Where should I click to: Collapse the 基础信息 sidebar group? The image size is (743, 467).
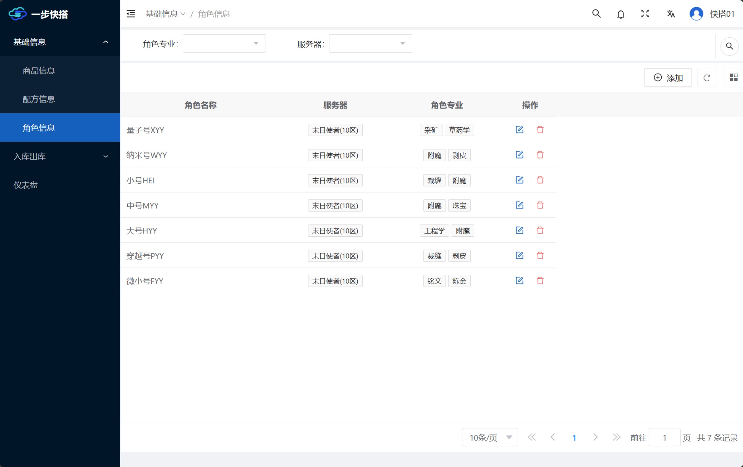pyautogui.click(x=60, y=42)
